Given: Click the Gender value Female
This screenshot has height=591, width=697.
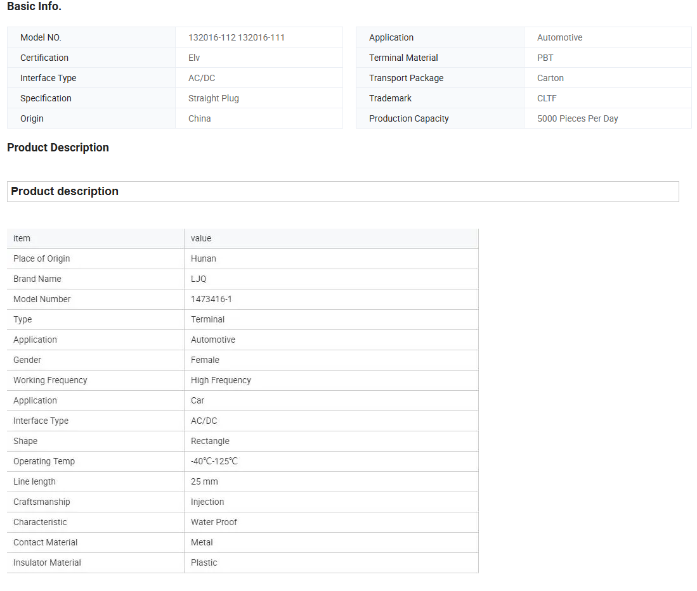Looking at the screenshot, I should click(205, 360).
